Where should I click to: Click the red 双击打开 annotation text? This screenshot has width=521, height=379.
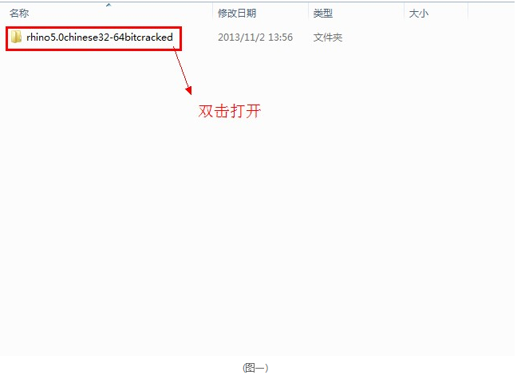[230, 111]
